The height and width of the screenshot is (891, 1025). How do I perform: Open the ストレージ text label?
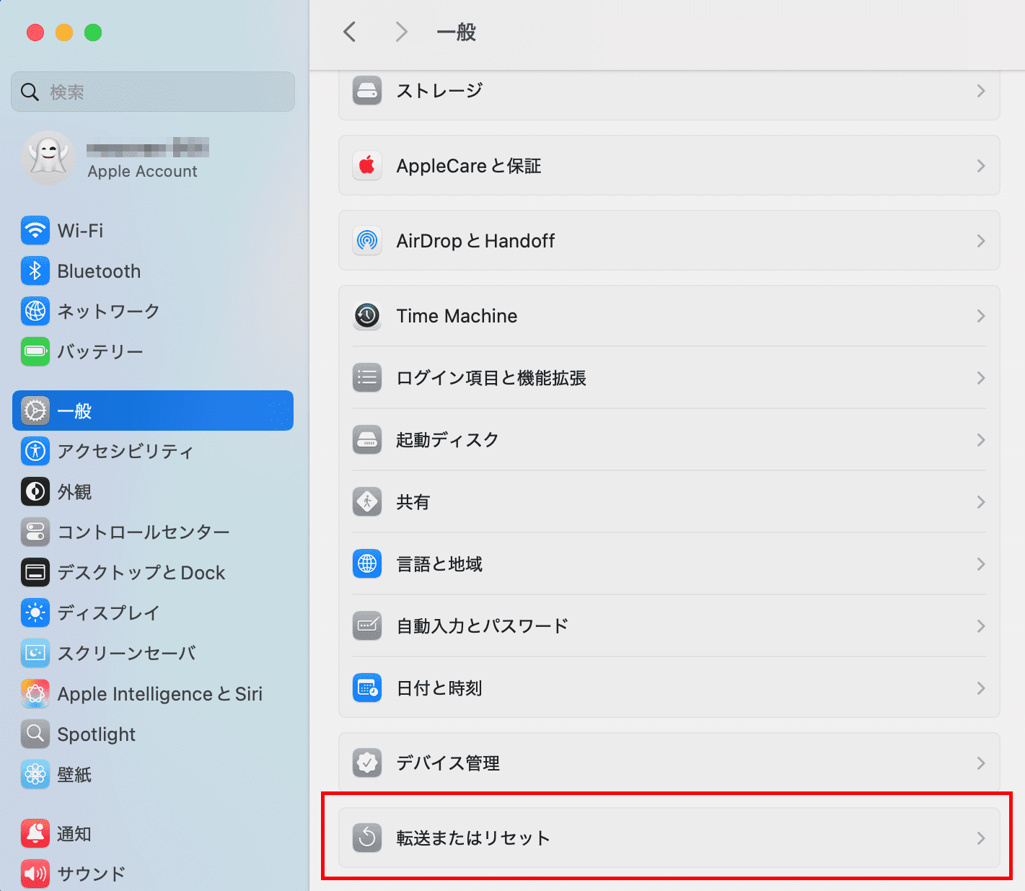point(439,91)
